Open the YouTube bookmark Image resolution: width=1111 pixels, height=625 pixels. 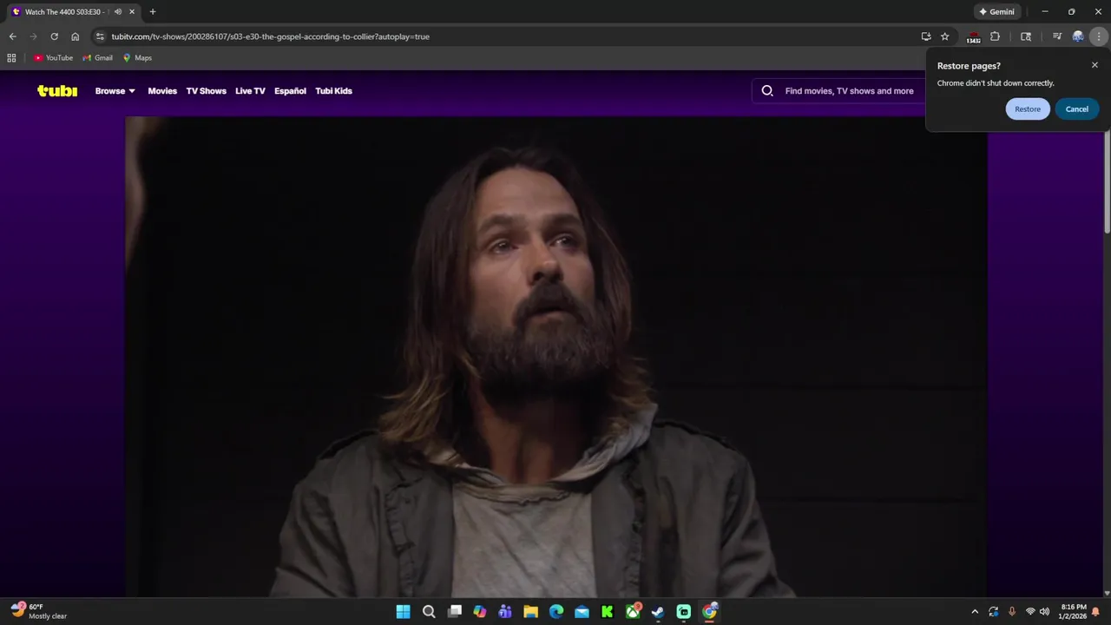54,58
